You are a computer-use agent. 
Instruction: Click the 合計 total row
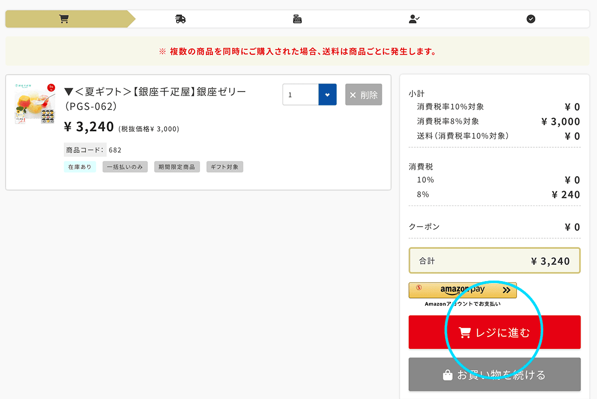coord(495,261)
